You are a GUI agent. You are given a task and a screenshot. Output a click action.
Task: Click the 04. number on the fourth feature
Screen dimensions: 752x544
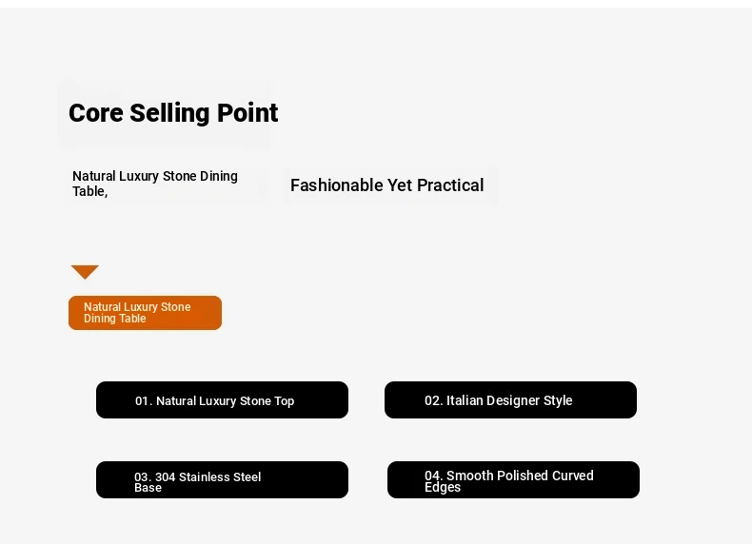pos(434,476)
